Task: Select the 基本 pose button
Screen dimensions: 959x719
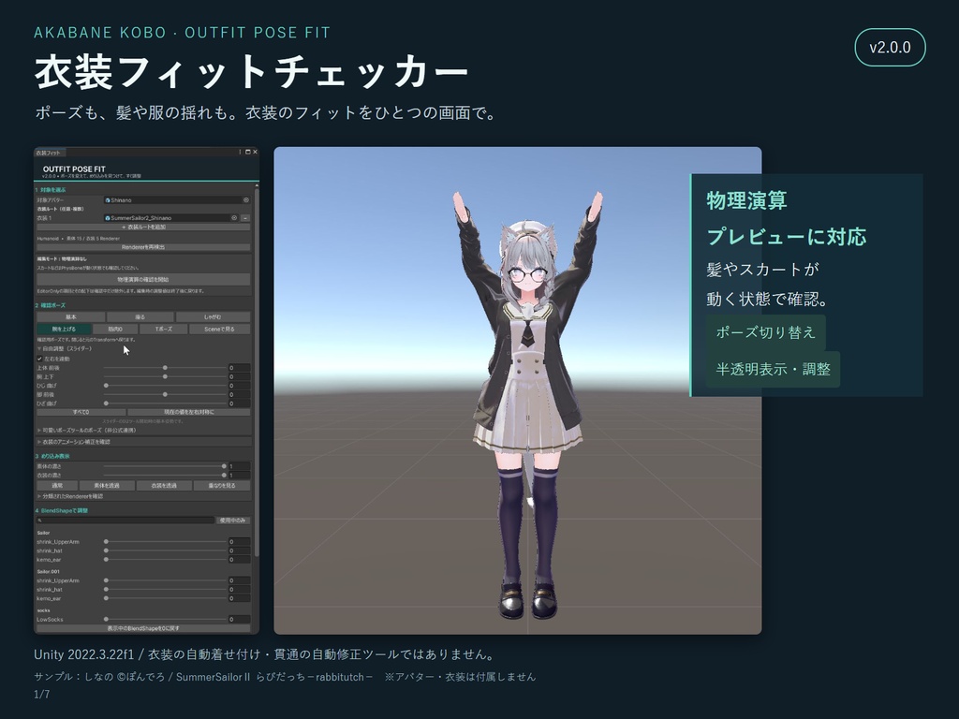Action: pyautogui.click(x=70, y=317)
